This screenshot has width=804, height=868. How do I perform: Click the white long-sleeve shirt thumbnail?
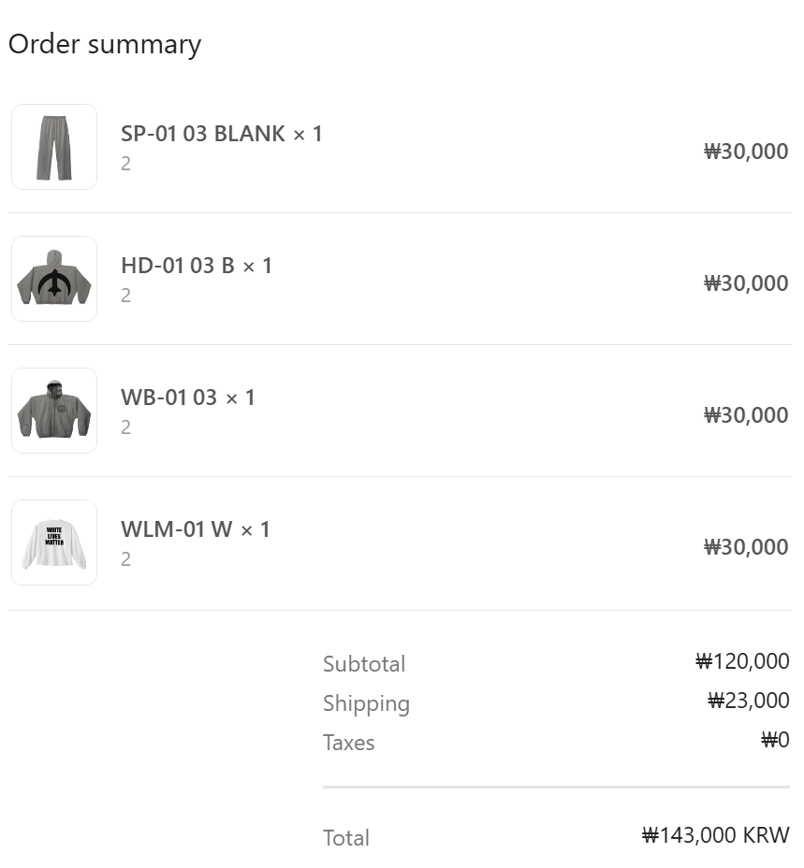click(x=54, y=542)
